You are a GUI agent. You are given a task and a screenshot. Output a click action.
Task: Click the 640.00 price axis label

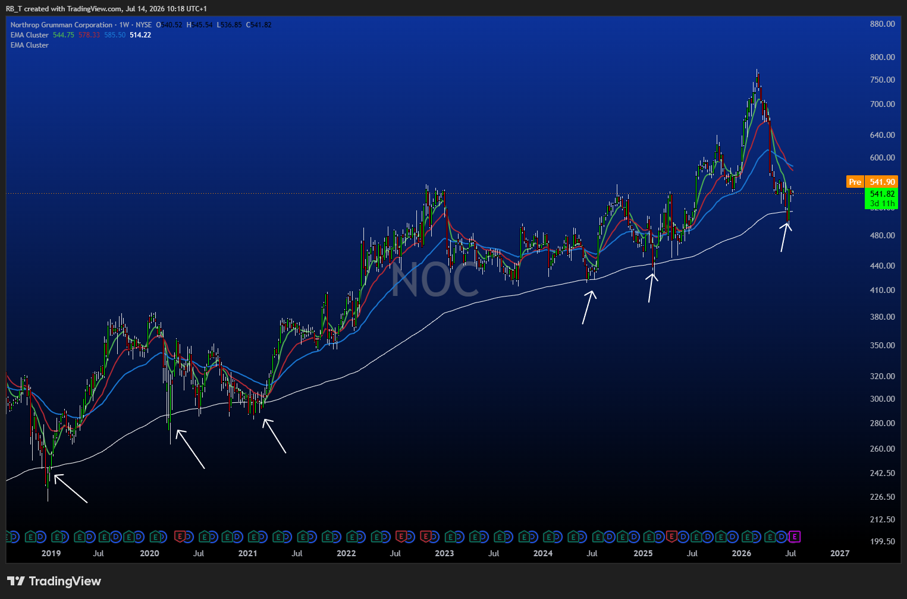tap(882, 135)
